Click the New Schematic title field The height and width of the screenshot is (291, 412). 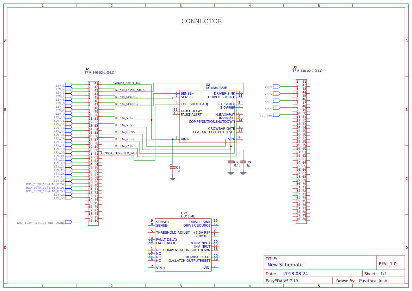pyautogui.click(x=285, y=265)
